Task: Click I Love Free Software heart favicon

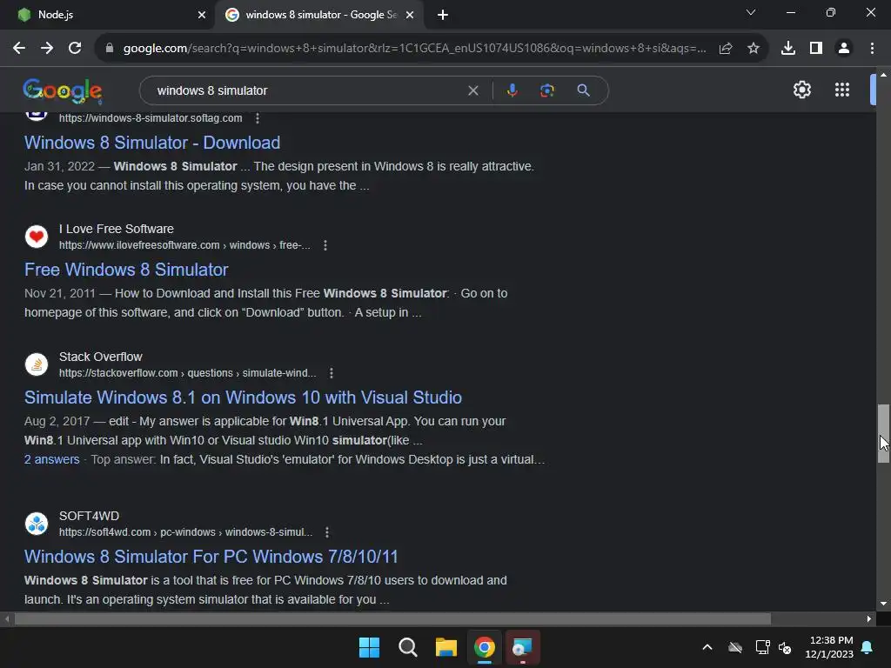Action: tap(37, 237)
